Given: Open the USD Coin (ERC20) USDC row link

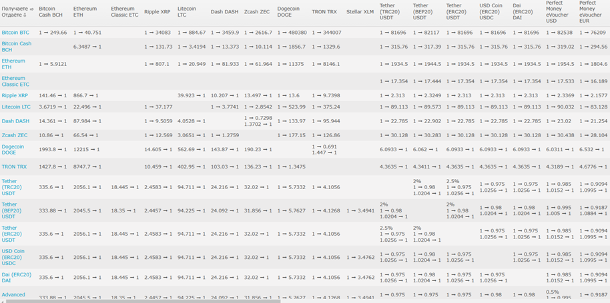Looking at the screenshot, I should [x=13, y=257].
